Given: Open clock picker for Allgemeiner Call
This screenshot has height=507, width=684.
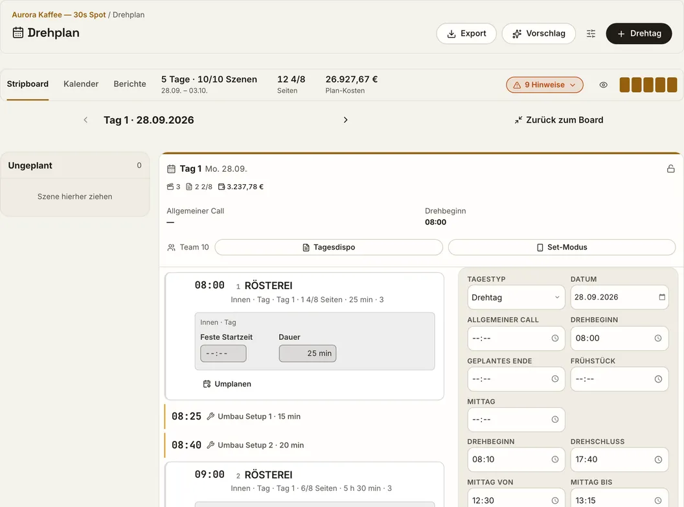Looking at the screenshot, I should (555, 338).
